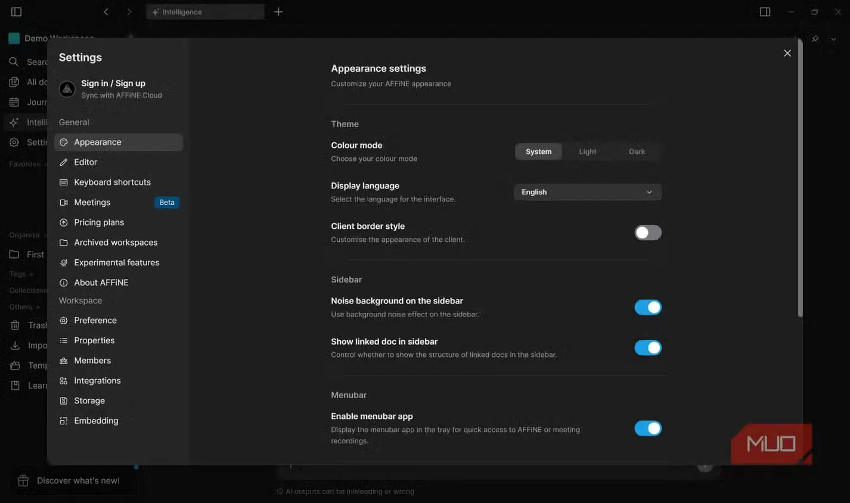The width and height of the screenshot is (850, 503).
Task: Open workspace Storage settings
Action: pos(119,401)
